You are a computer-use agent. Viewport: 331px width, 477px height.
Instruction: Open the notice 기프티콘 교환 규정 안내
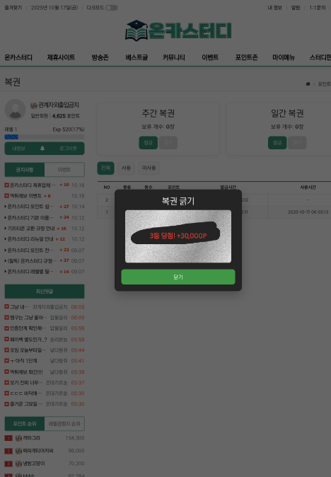click(x=31, y=229)
